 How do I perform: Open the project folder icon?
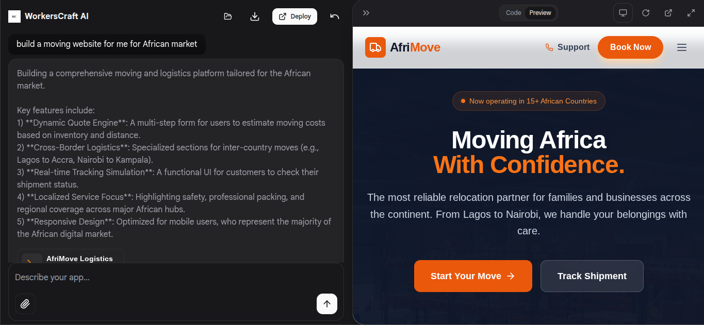click(228, 16)
